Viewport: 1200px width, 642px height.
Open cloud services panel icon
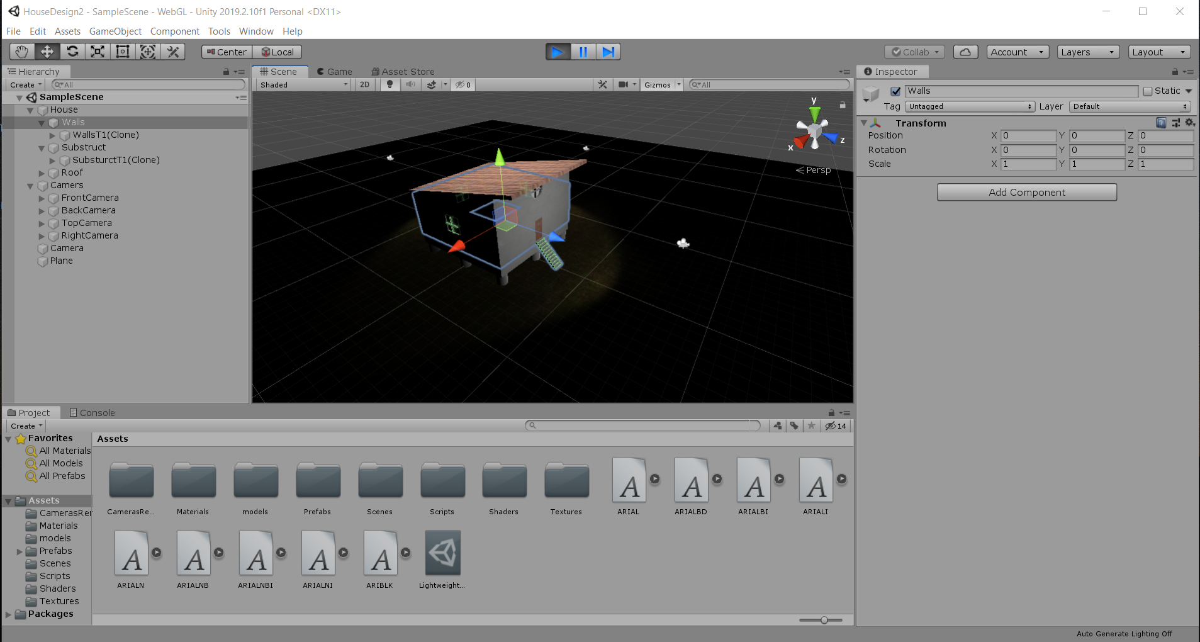(x=965, y=52)
